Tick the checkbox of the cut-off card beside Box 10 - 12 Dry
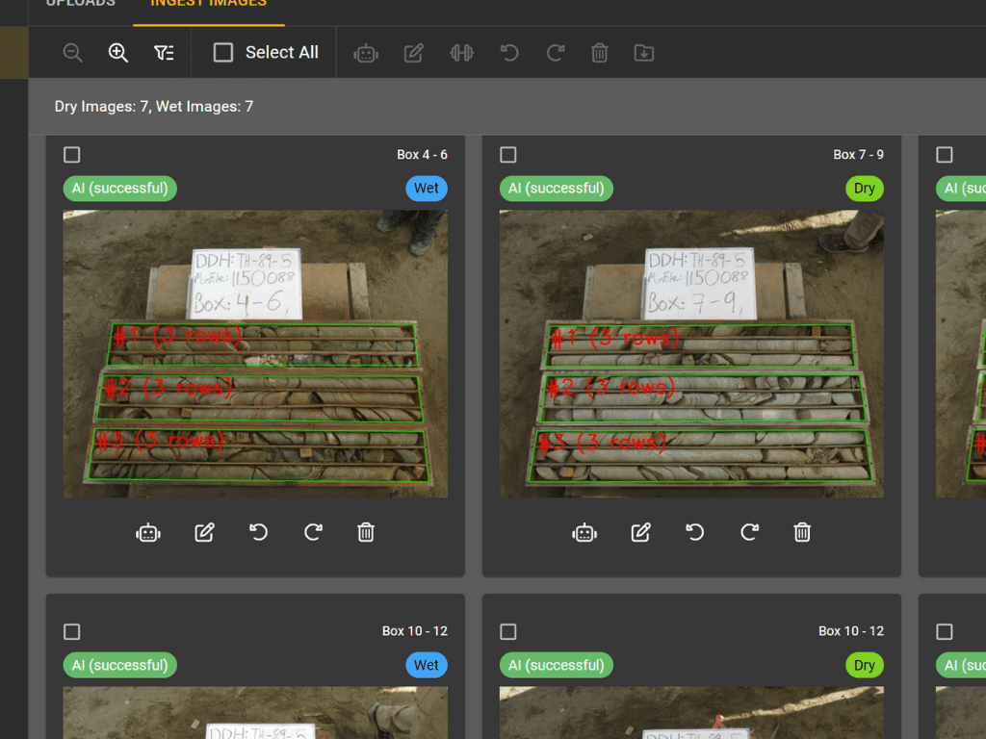This screenshot has height=739, width=986. point(945,631)
